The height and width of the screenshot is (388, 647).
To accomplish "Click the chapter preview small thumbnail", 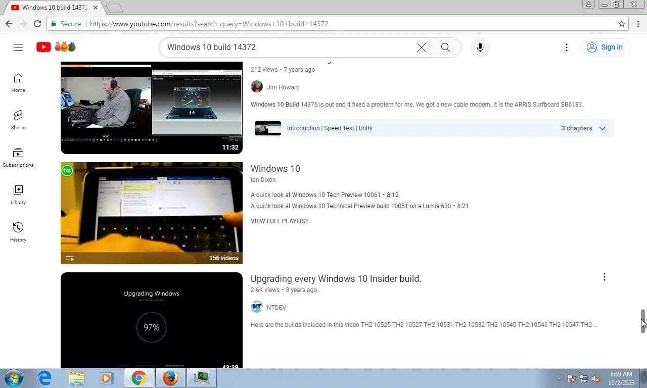I will tap(268, 128).
